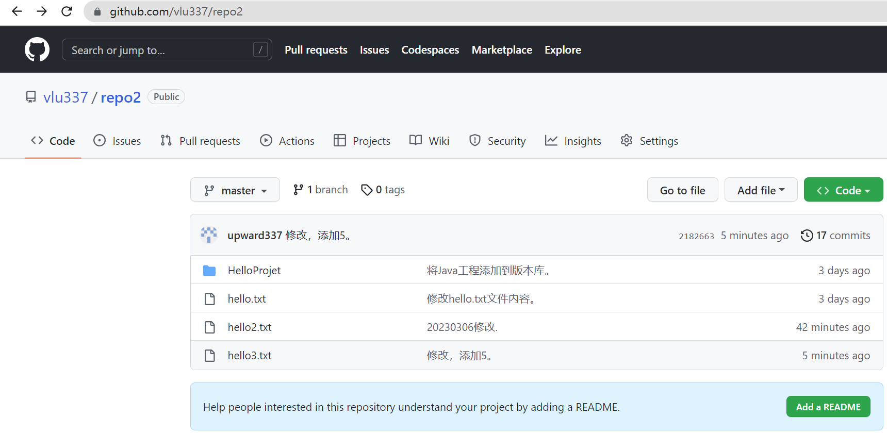Switch to the Actions tab
Viewport: 887px width, 433px height.
coord(287,141)
